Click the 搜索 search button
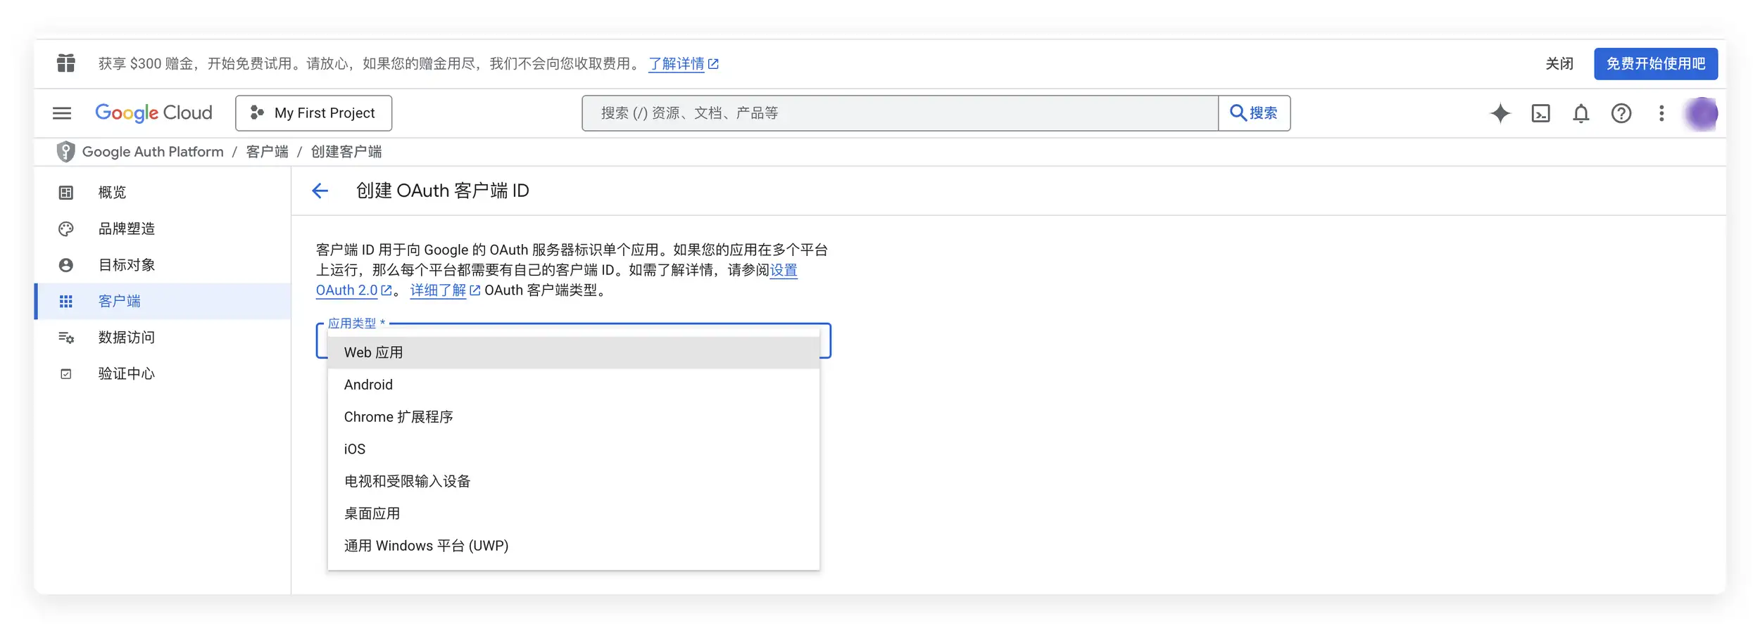The width and height of the screenshot is (1760, 628). (1254, 113)
